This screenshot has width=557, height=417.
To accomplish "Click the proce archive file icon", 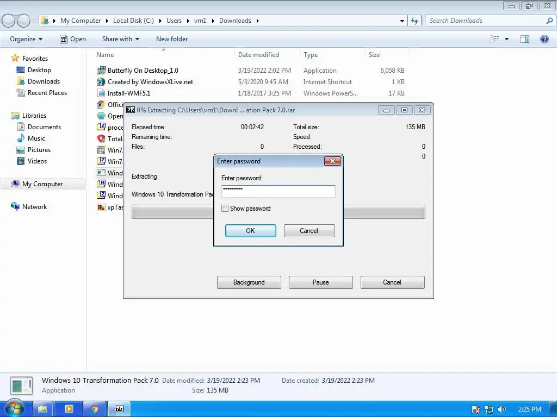I will coord(101,127).
